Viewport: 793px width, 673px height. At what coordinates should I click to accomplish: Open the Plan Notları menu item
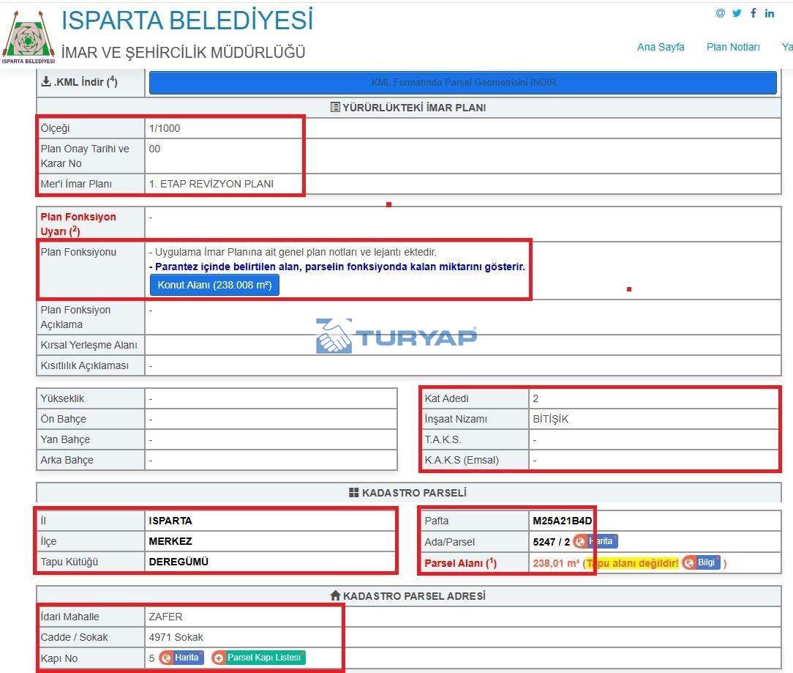733,47
